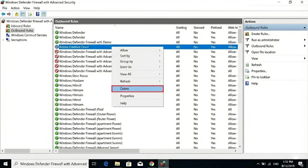Click the Up One Level folder icon
This screenshot has width=308, height=168.
tap(17, 14)
